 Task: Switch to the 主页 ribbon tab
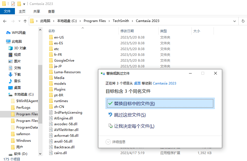pyautogui.click(x=22, y=12)
